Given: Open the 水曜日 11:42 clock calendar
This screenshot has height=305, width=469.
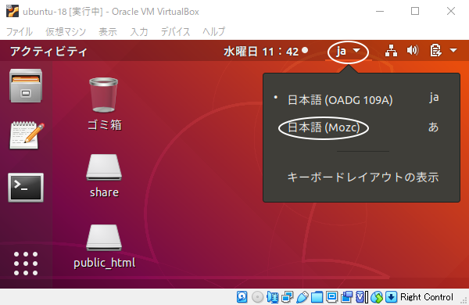Looking at the screenshot, I should click(x=266, y=52).
